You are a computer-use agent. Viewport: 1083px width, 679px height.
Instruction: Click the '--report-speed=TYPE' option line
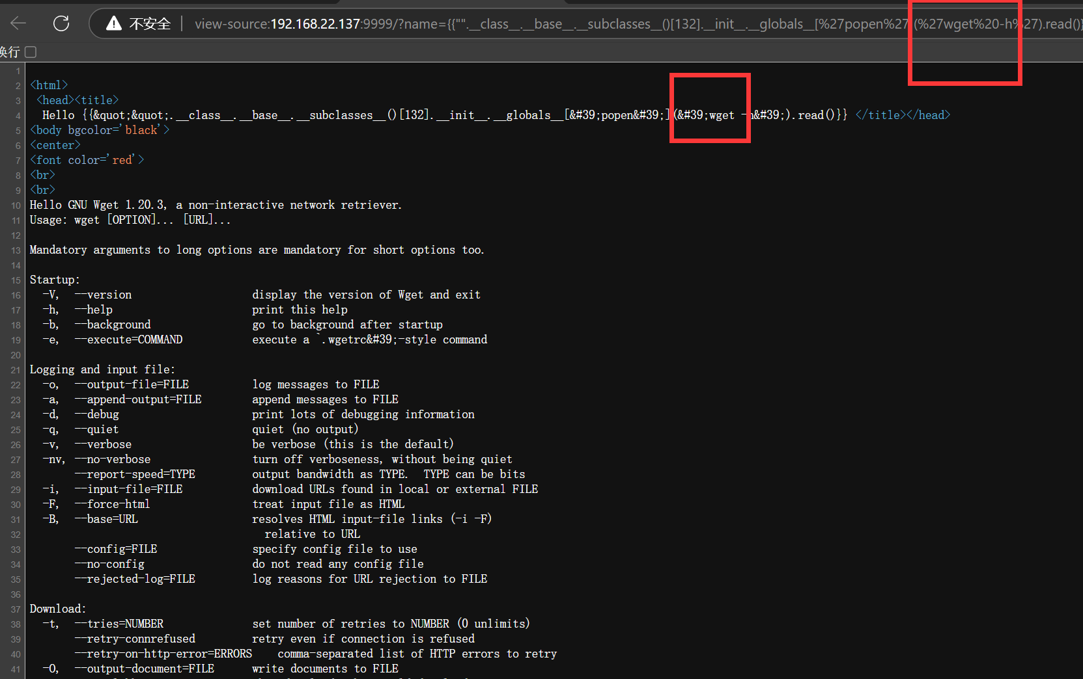pos(300,474)
